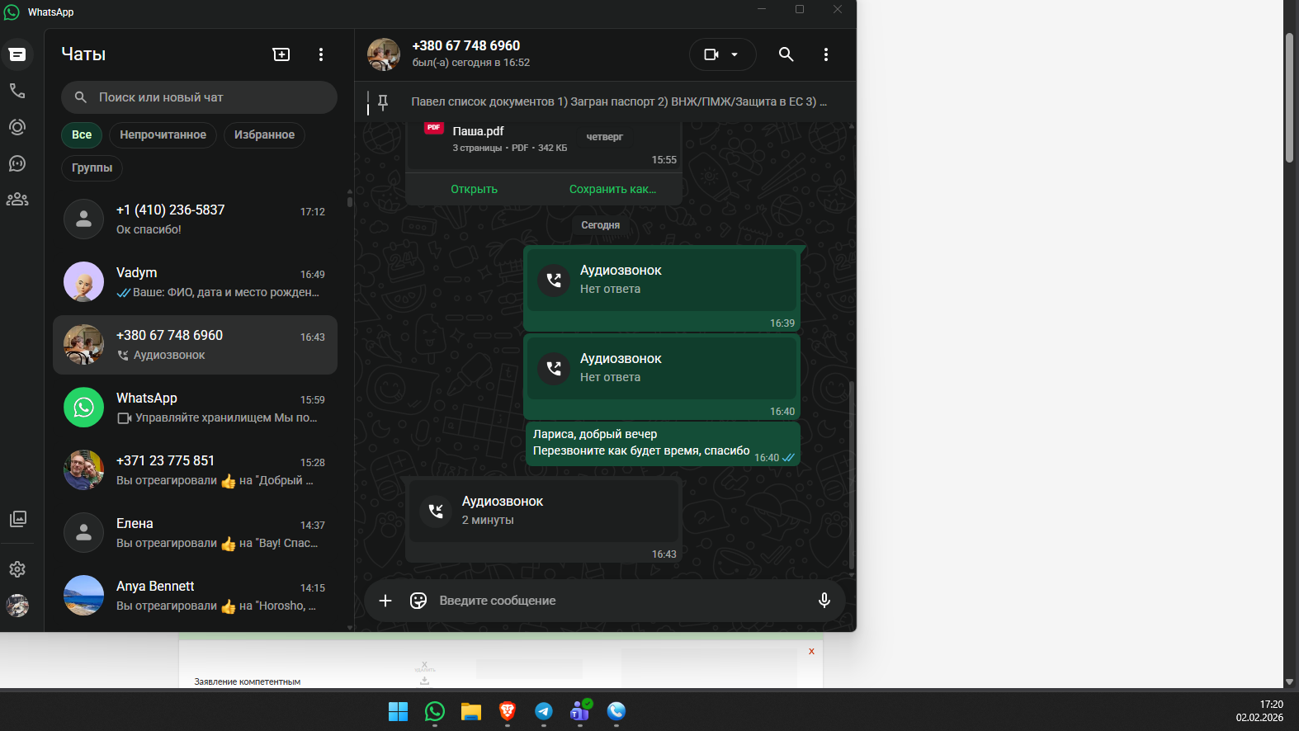
Task: Open WhatsApp settings gear
Action: (x=17, y=569)
